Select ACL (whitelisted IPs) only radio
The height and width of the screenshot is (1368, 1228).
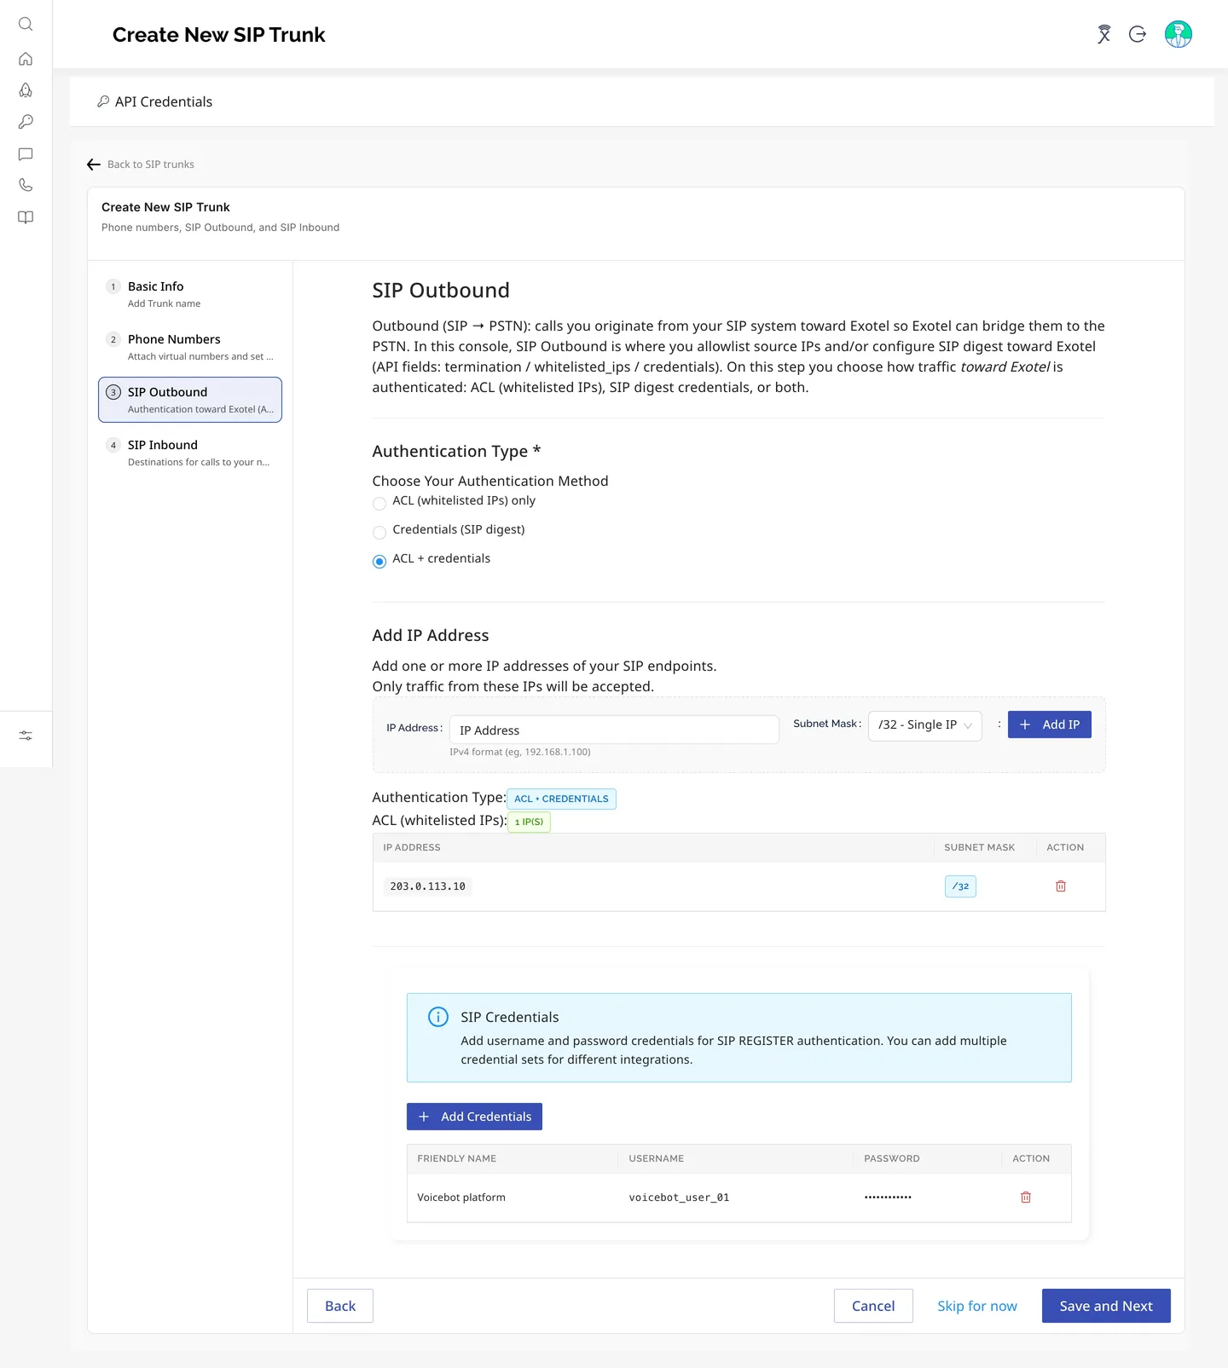click(379, 504)
